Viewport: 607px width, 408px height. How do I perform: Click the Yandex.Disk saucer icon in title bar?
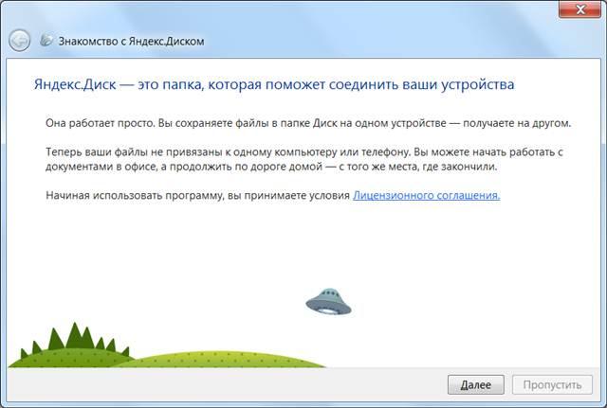click(46, 41)
